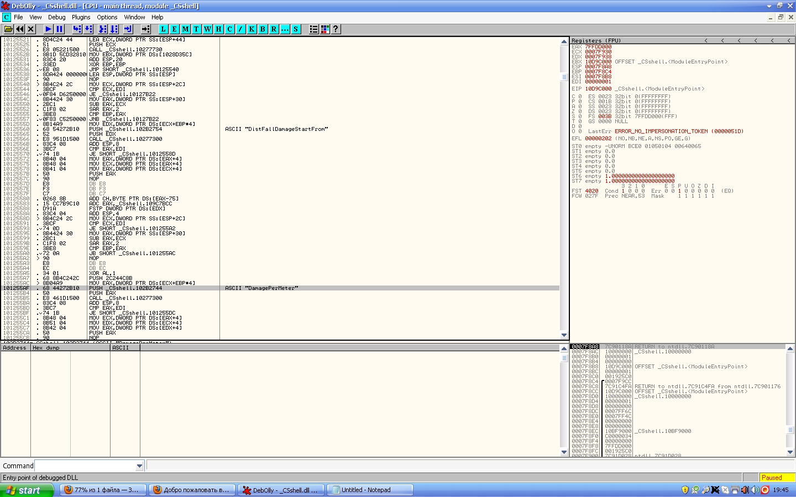Open the Debug menu
The height and width of the screenshot is (497, 796).
(56, 17)
